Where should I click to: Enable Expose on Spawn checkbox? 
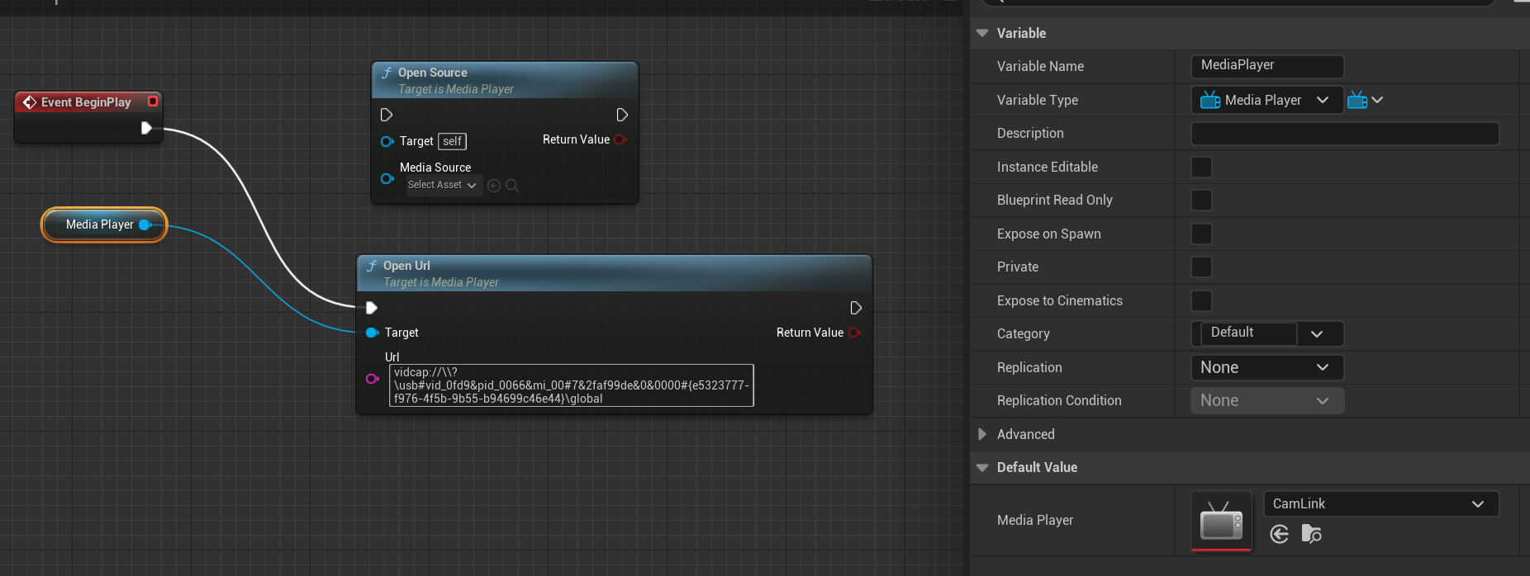1201,234
